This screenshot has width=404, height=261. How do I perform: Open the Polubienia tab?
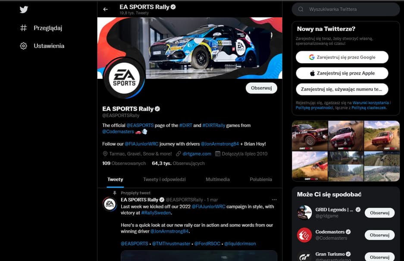[261, 180]
